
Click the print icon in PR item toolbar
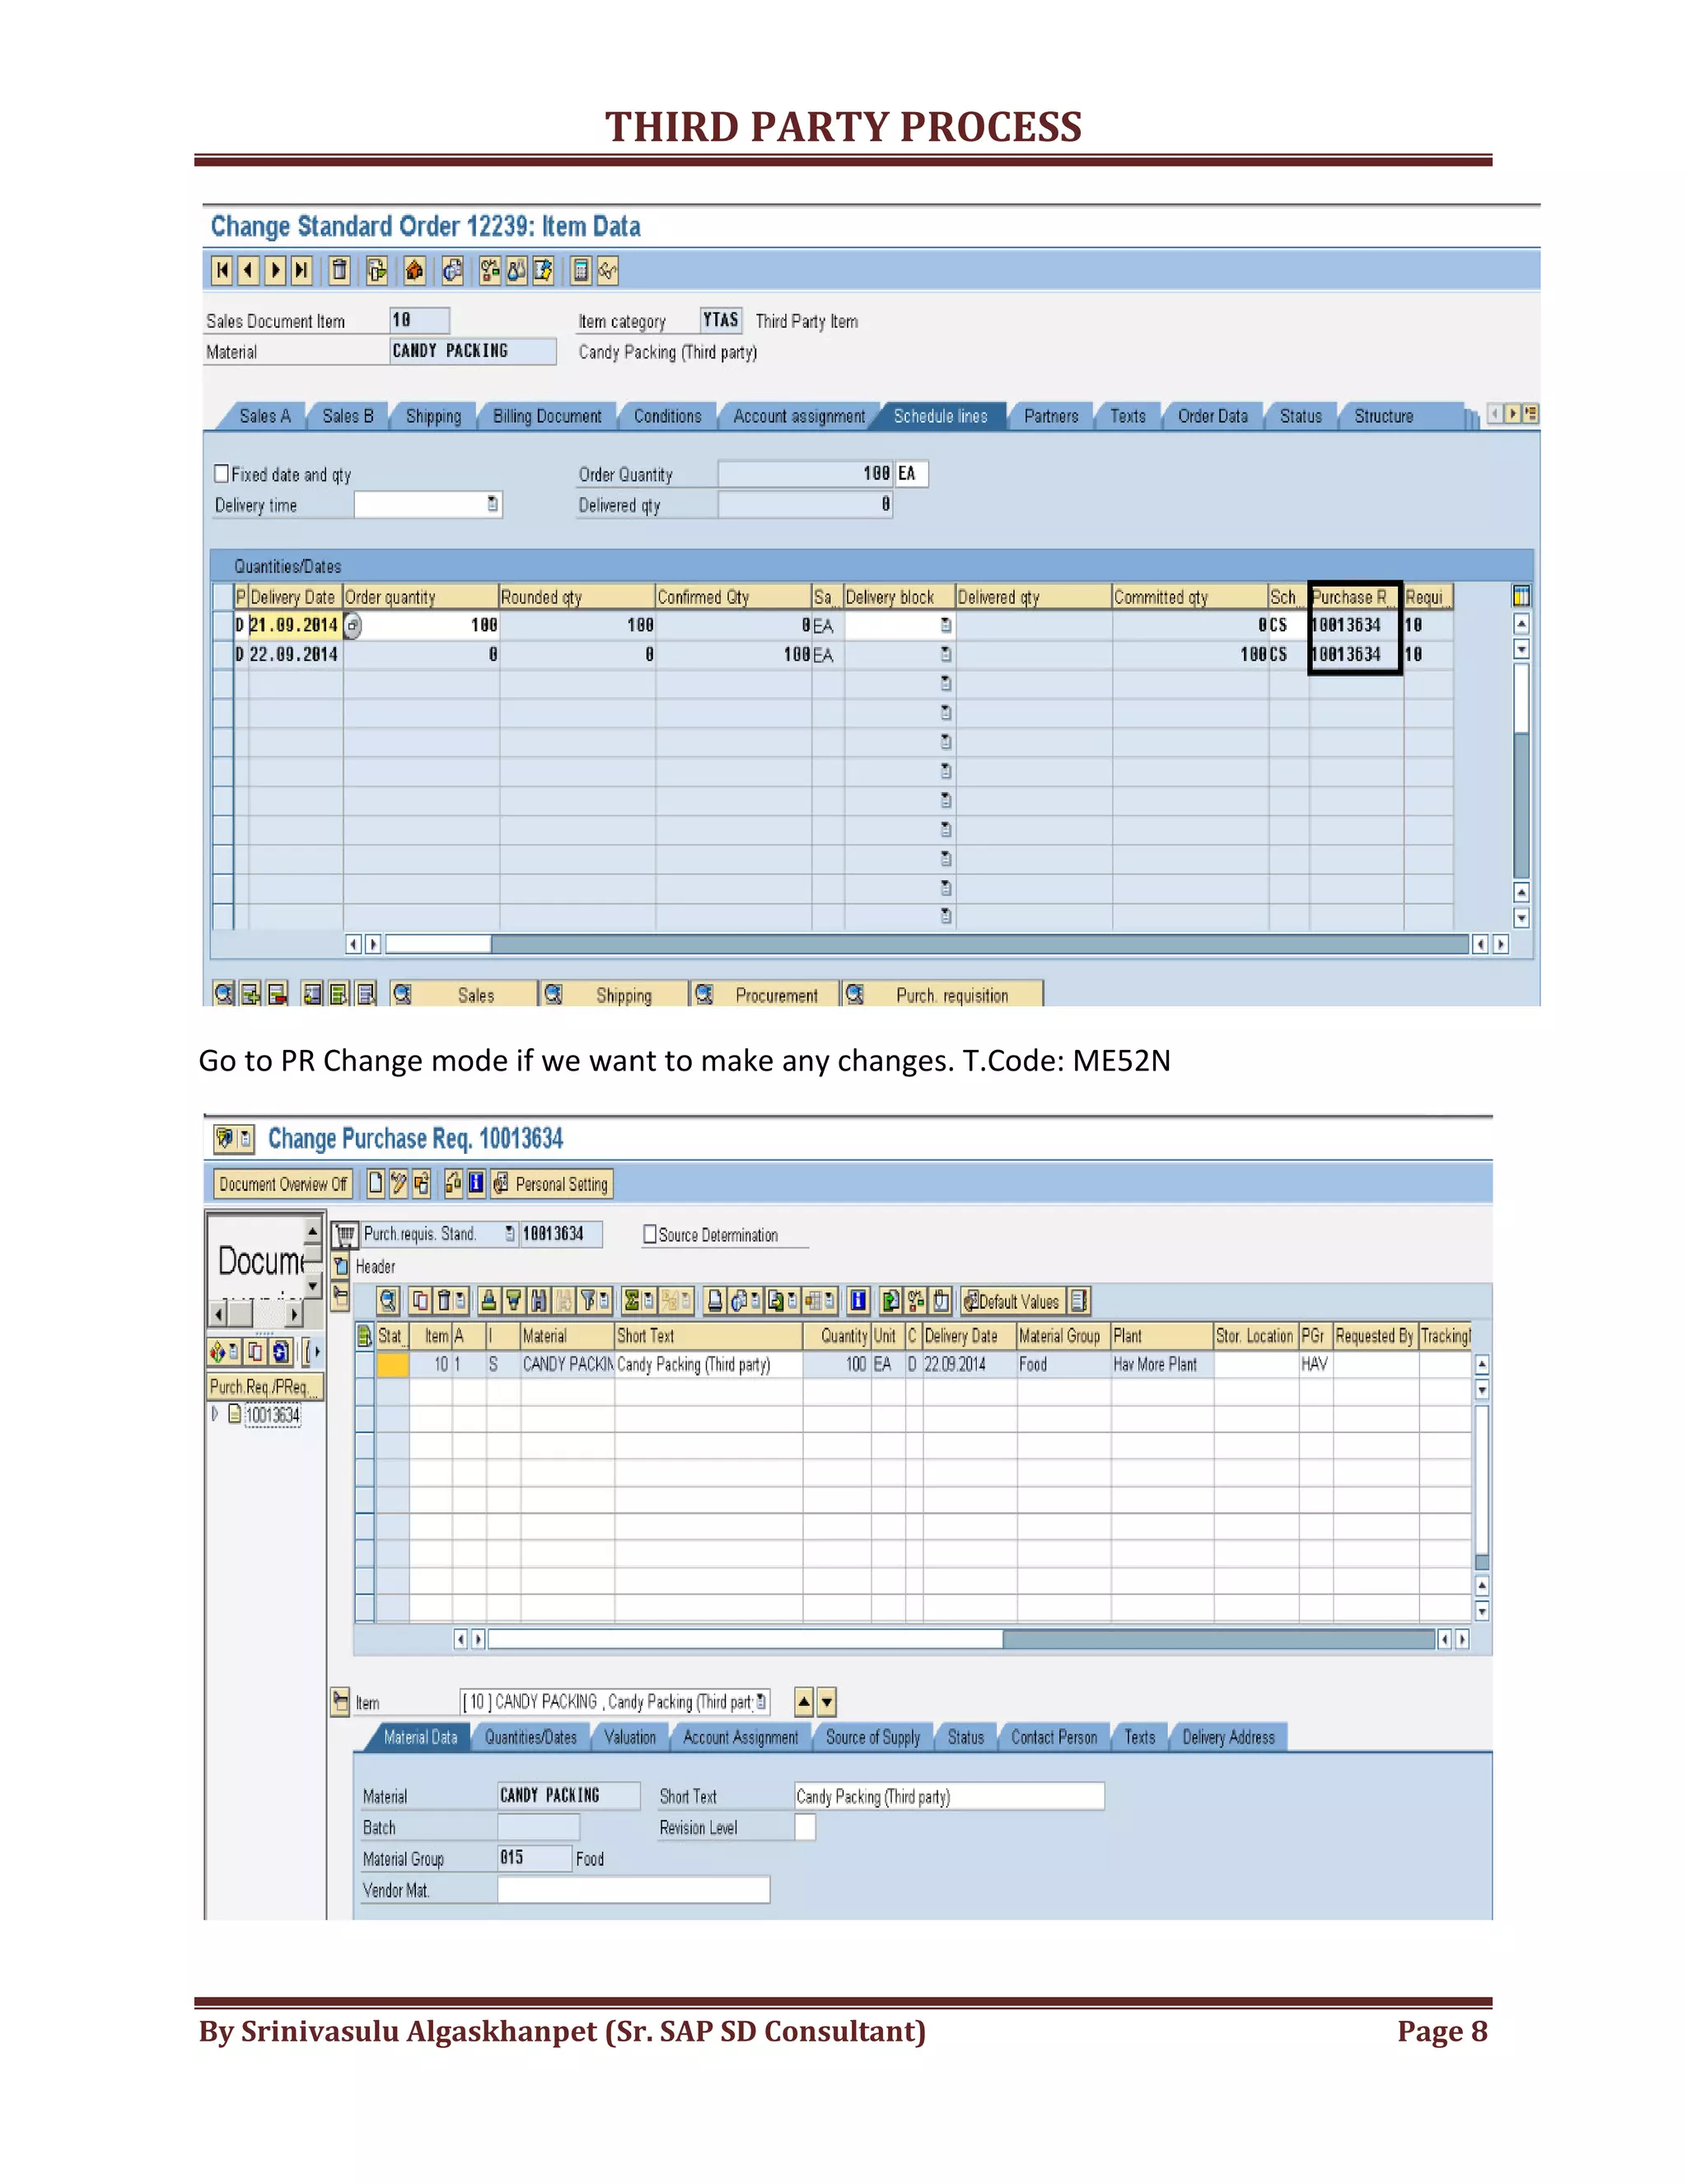(716, 1300)
